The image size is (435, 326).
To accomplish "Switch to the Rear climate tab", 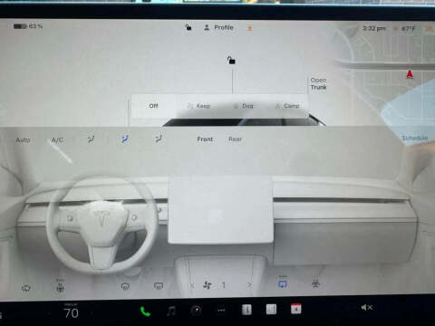I will tap(235, 139).
